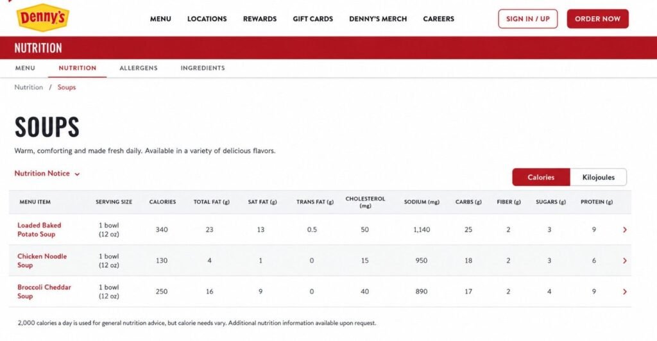Click the 'Warm, comforting and made fresh daily' description
The image size is (657, 341).
145,151
